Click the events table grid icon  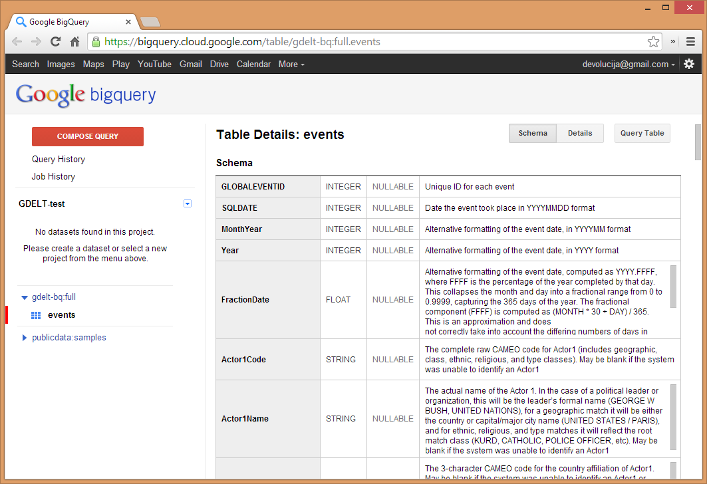[x=36, y=315]
